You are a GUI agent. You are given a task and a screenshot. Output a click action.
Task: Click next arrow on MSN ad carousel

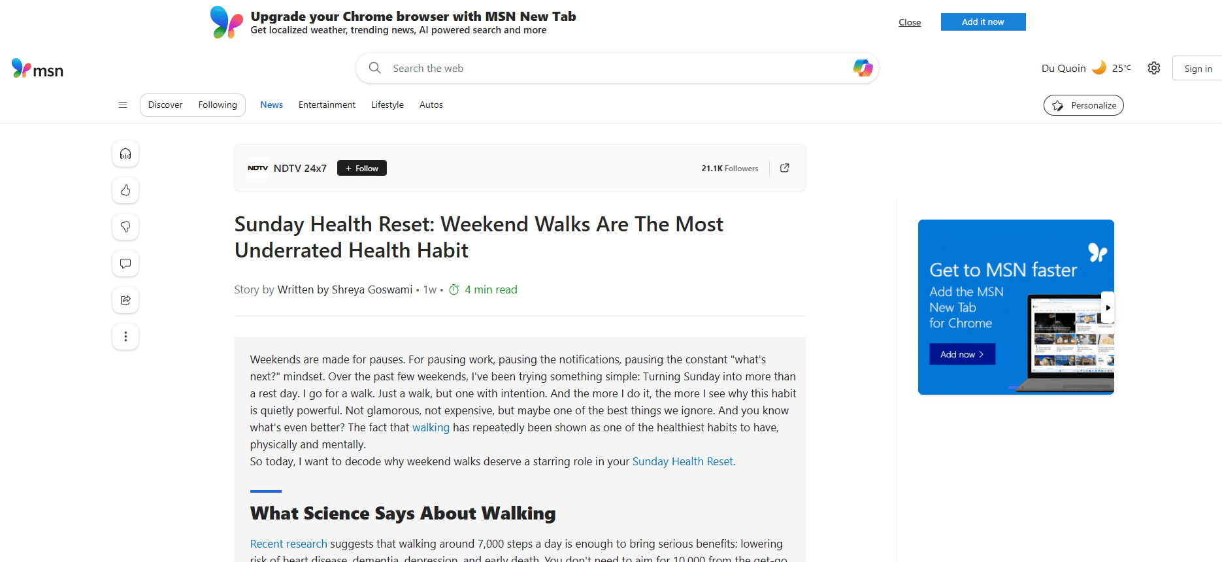tap(1108, 308)
